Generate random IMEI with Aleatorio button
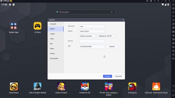This screenshot has height=98, width=175. click(112, 47)
